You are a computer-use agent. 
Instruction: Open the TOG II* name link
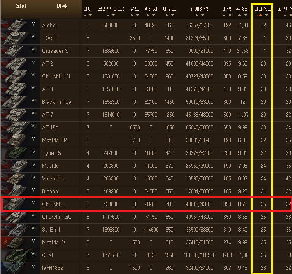coord(51,38)
